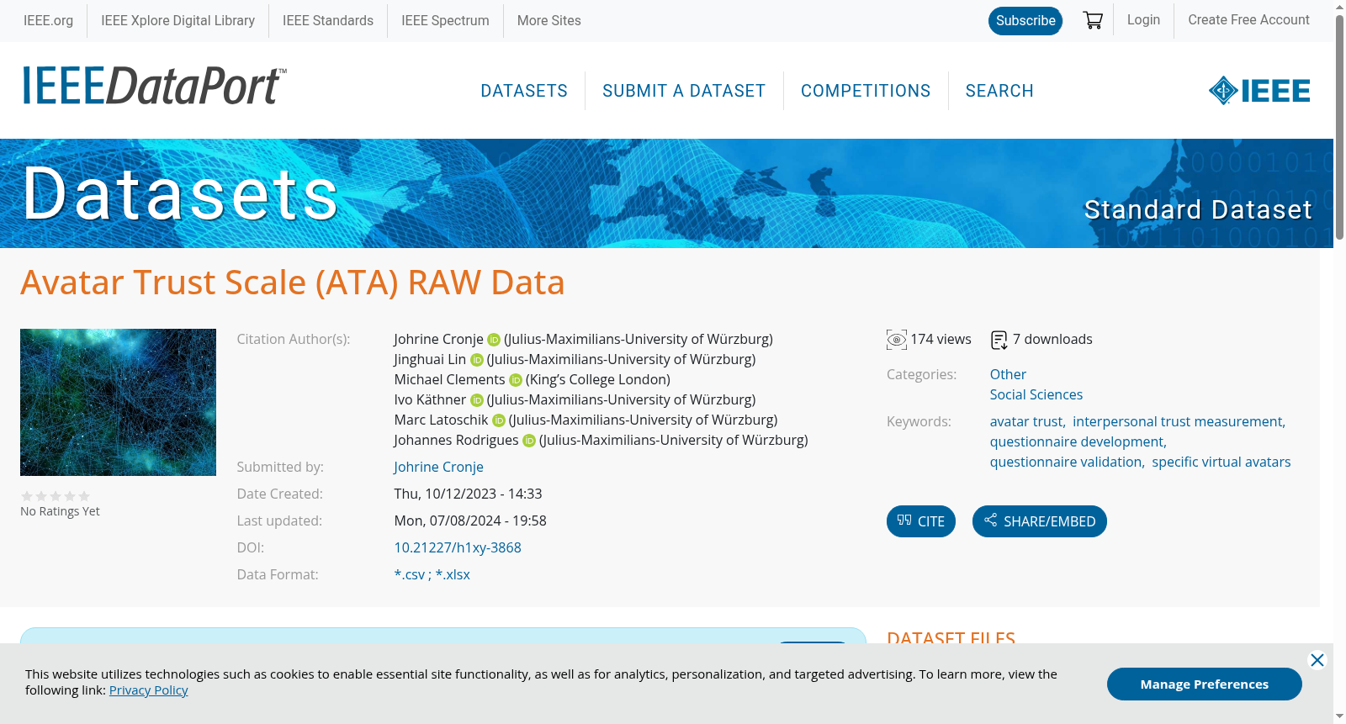
Task: Click the last updated value
Action: click(470, 521)
